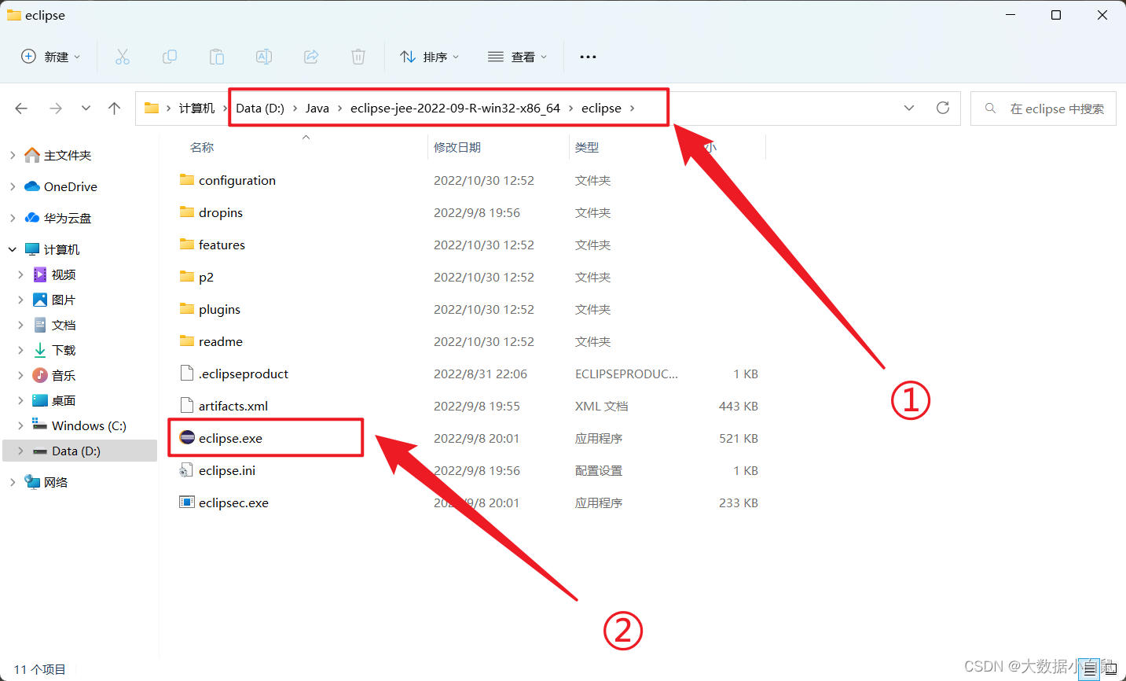The image size is (1126, 681).
Task: Select the dropins folder
Action: point(221,212)
